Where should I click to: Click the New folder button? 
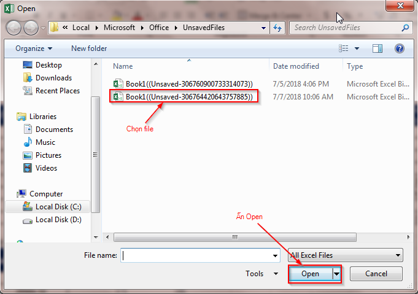[89, 48]
